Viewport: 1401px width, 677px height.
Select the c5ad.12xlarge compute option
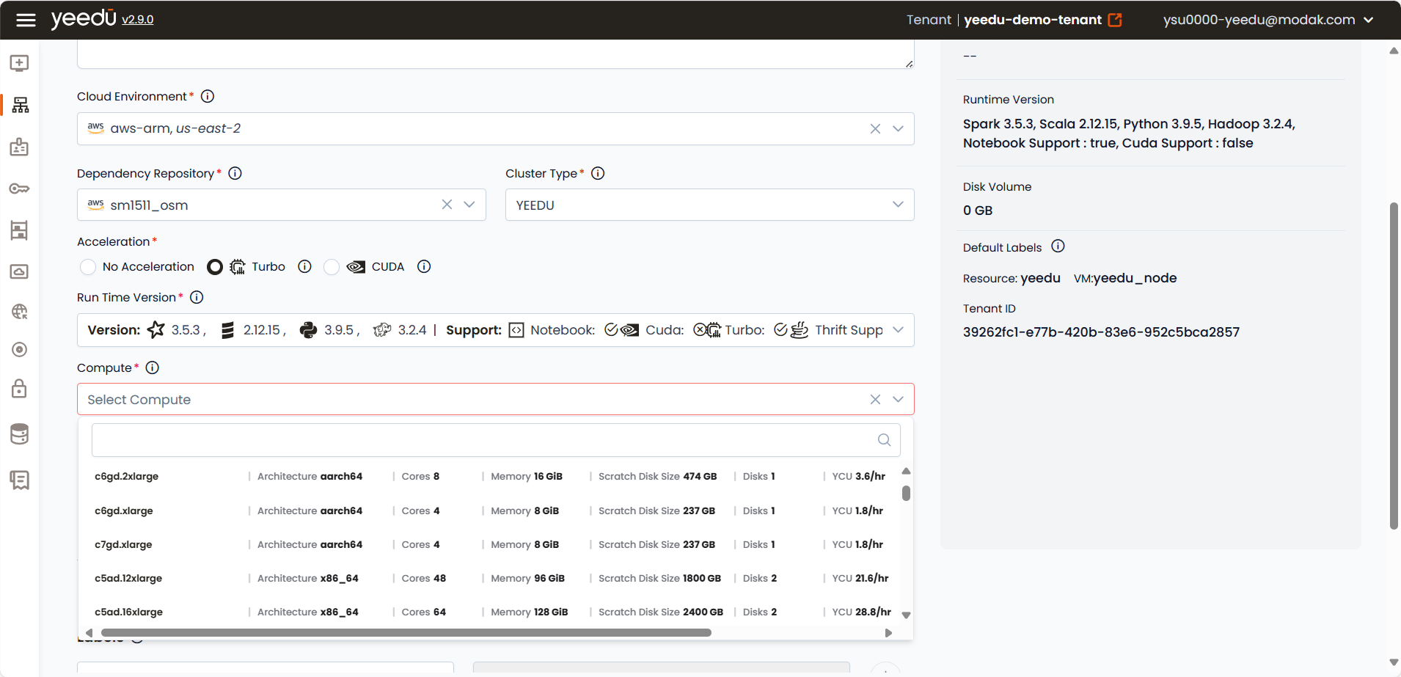pos(491,578)
